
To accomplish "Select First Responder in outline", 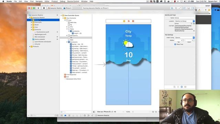I will pyautogui.click(x=71, y=75).
